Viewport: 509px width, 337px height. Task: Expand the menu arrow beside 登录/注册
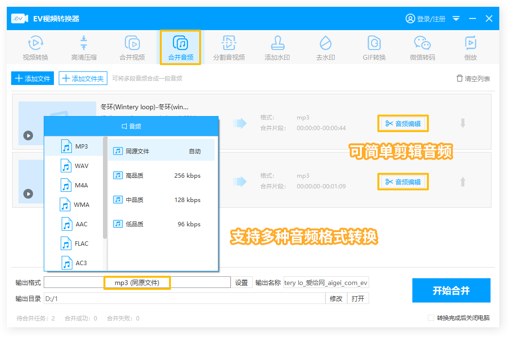(456, 18)
